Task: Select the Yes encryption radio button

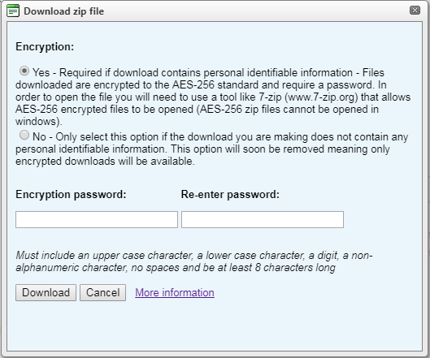Action: tap(24, 71)
